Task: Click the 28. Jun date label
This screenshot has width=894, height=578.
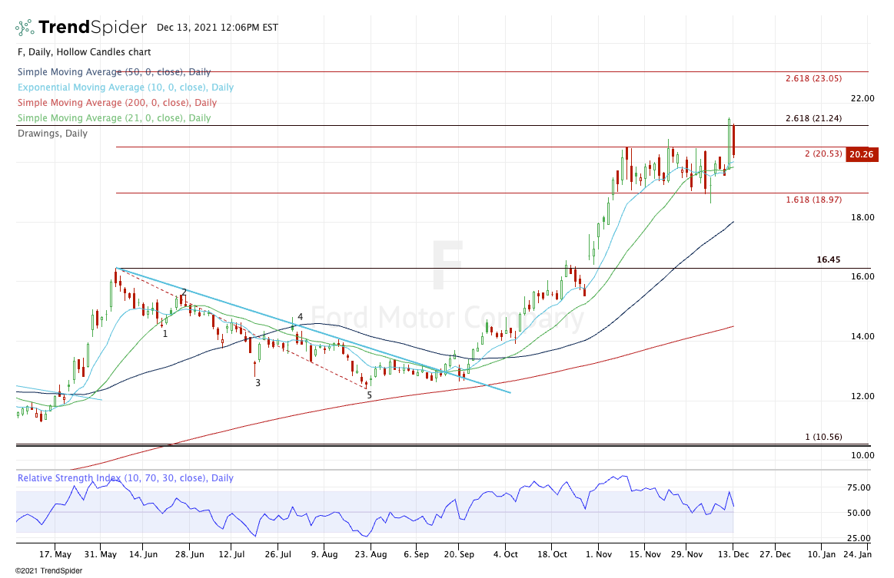Action: (189, 555)
